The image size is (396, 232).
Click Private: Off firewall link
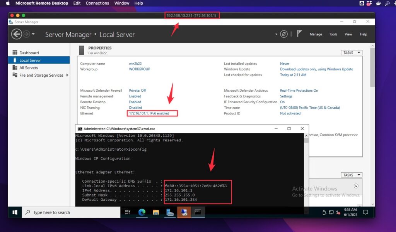(x=137, y=90)
